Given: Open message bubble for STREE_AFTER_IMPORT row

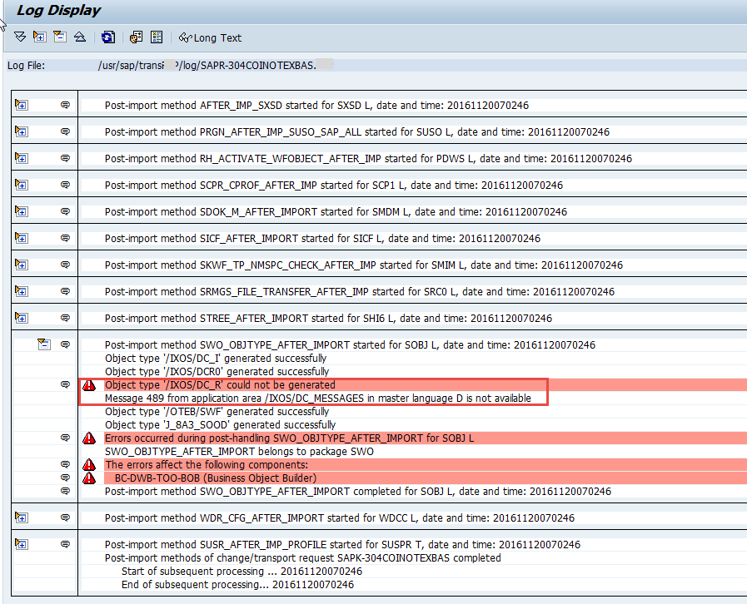Looking at the screenshot, I should [65, 318].
